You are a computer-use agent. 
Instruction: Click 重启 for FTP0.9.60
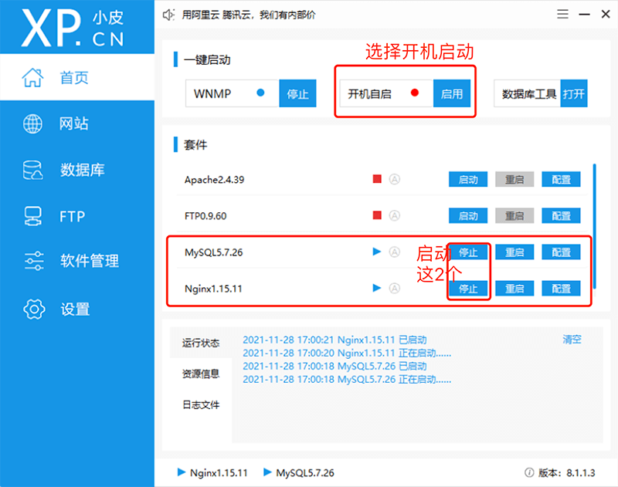[514, 215]
